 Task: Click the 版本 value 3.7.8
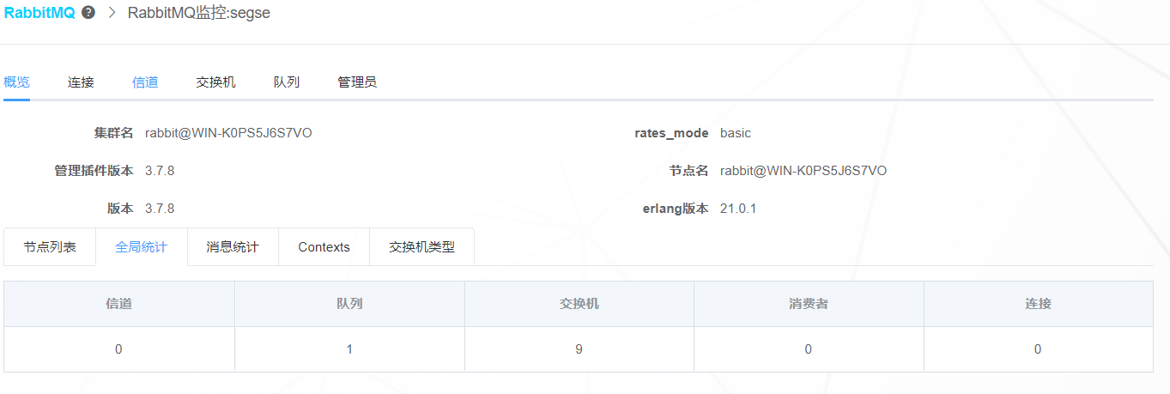click(160, 209)
